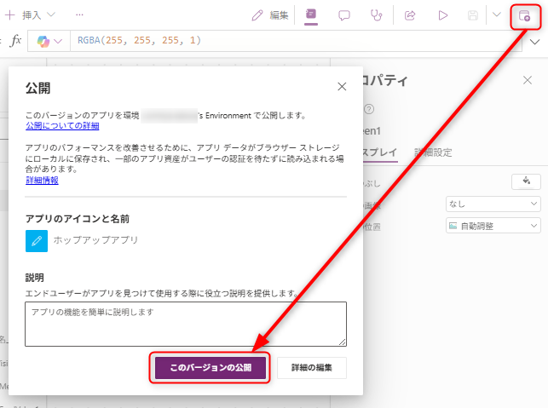The image size is (548, 408).
Task: Switch to the 詳細設定 tab
Action: coord(433,152)
